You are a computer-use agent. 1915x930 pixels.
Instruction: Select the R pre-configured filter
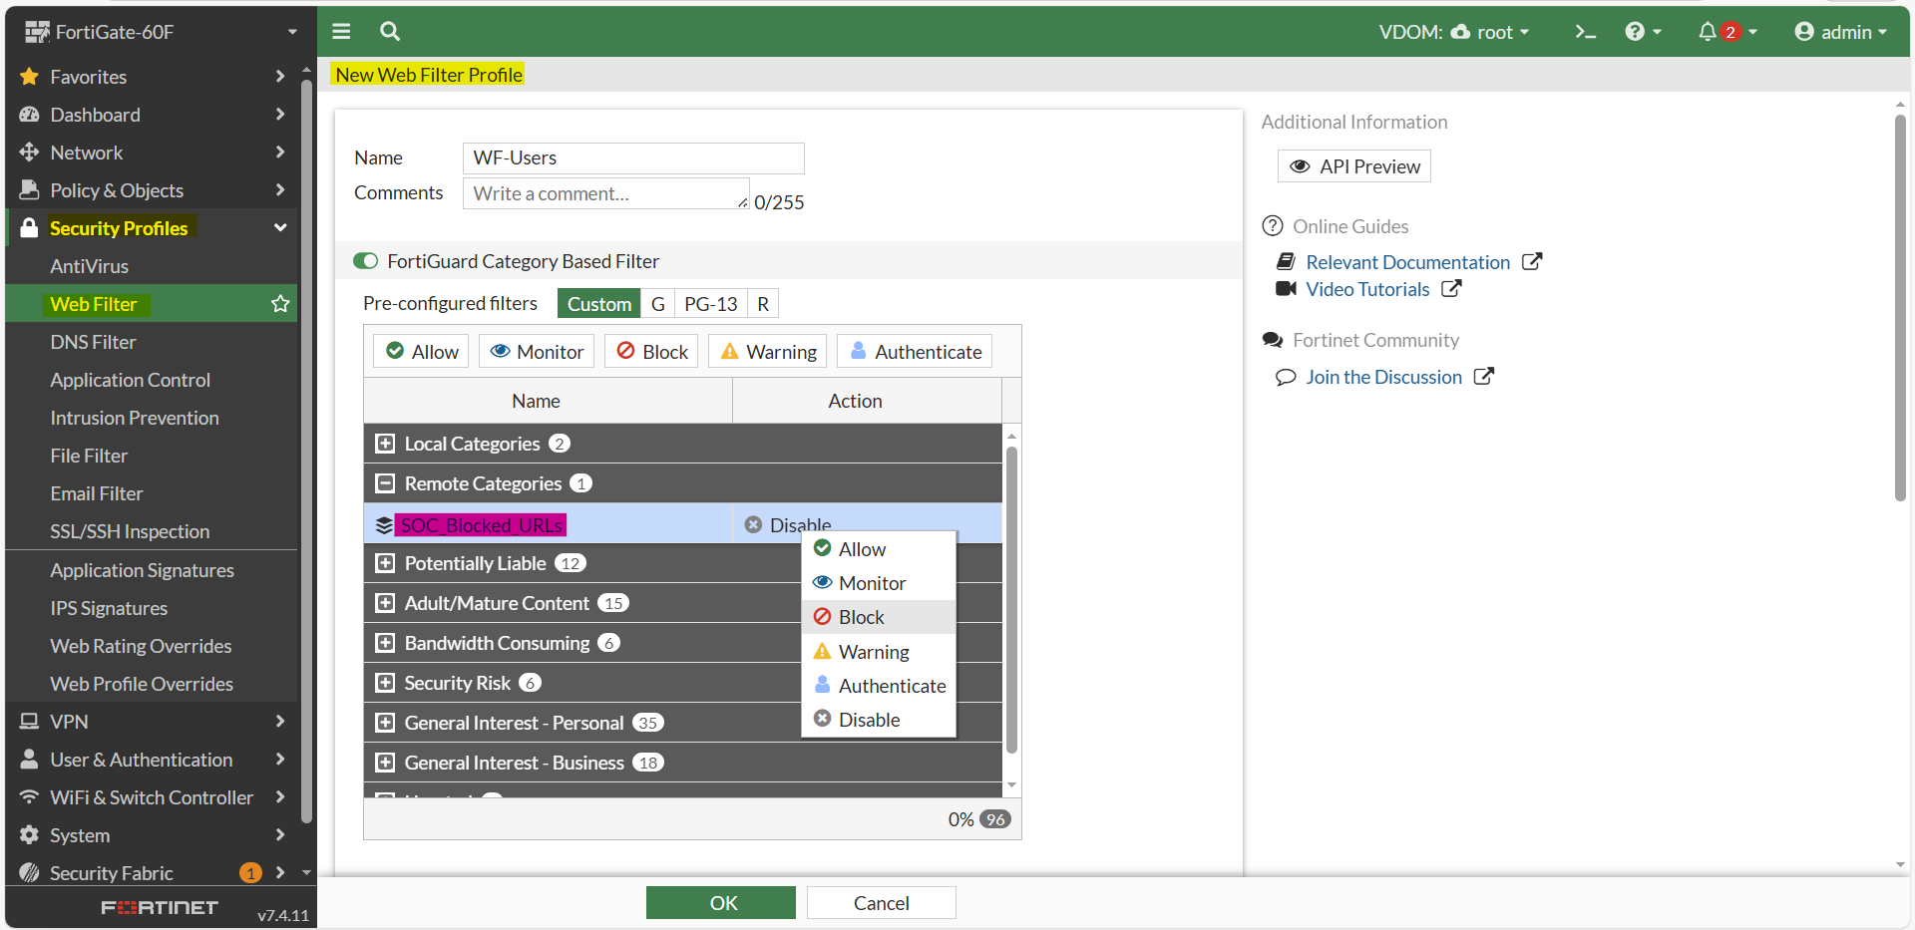pos(763,304)
